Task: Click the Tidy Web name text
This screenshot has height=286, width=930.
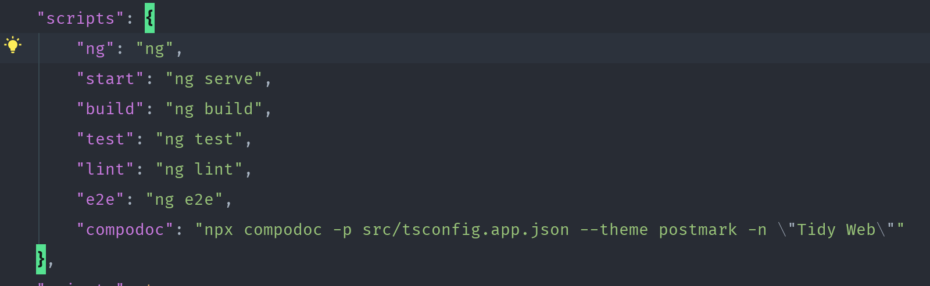Action: [x=836, y=230]
